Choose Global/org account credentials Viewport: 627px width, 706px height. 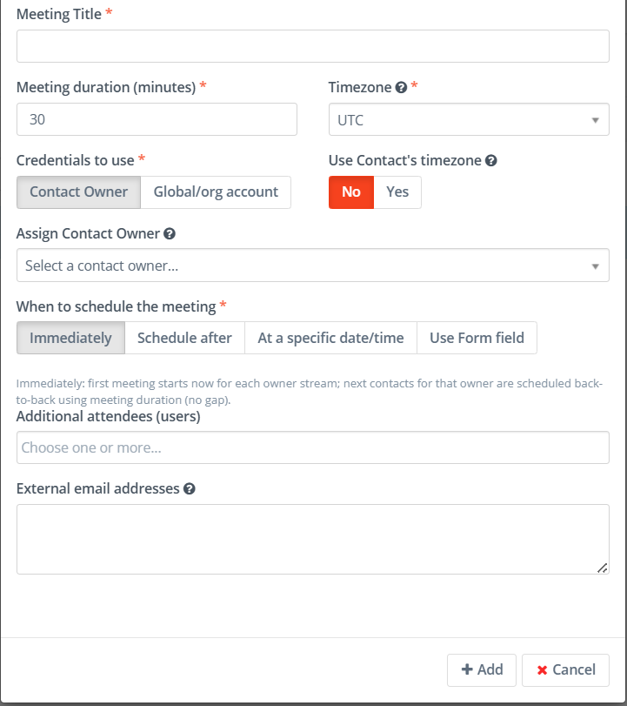tap(216, 192)
